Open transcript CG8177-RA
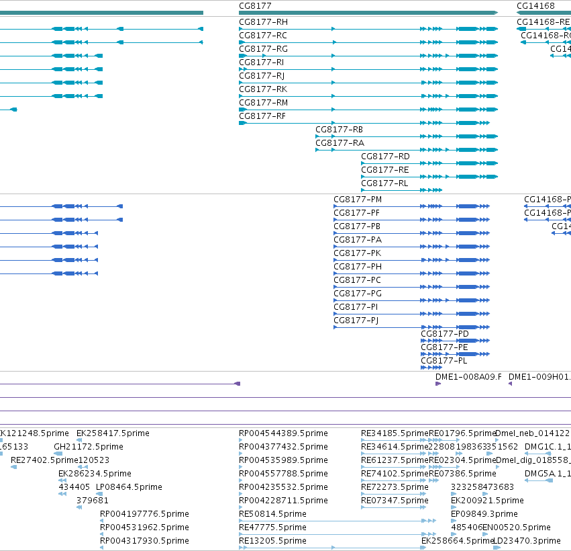The height and width of the screenshot is (551, 571). click(340, 143)
